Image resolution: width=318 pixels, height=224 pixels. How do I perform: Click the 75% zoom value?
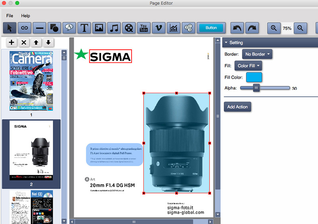287,28
